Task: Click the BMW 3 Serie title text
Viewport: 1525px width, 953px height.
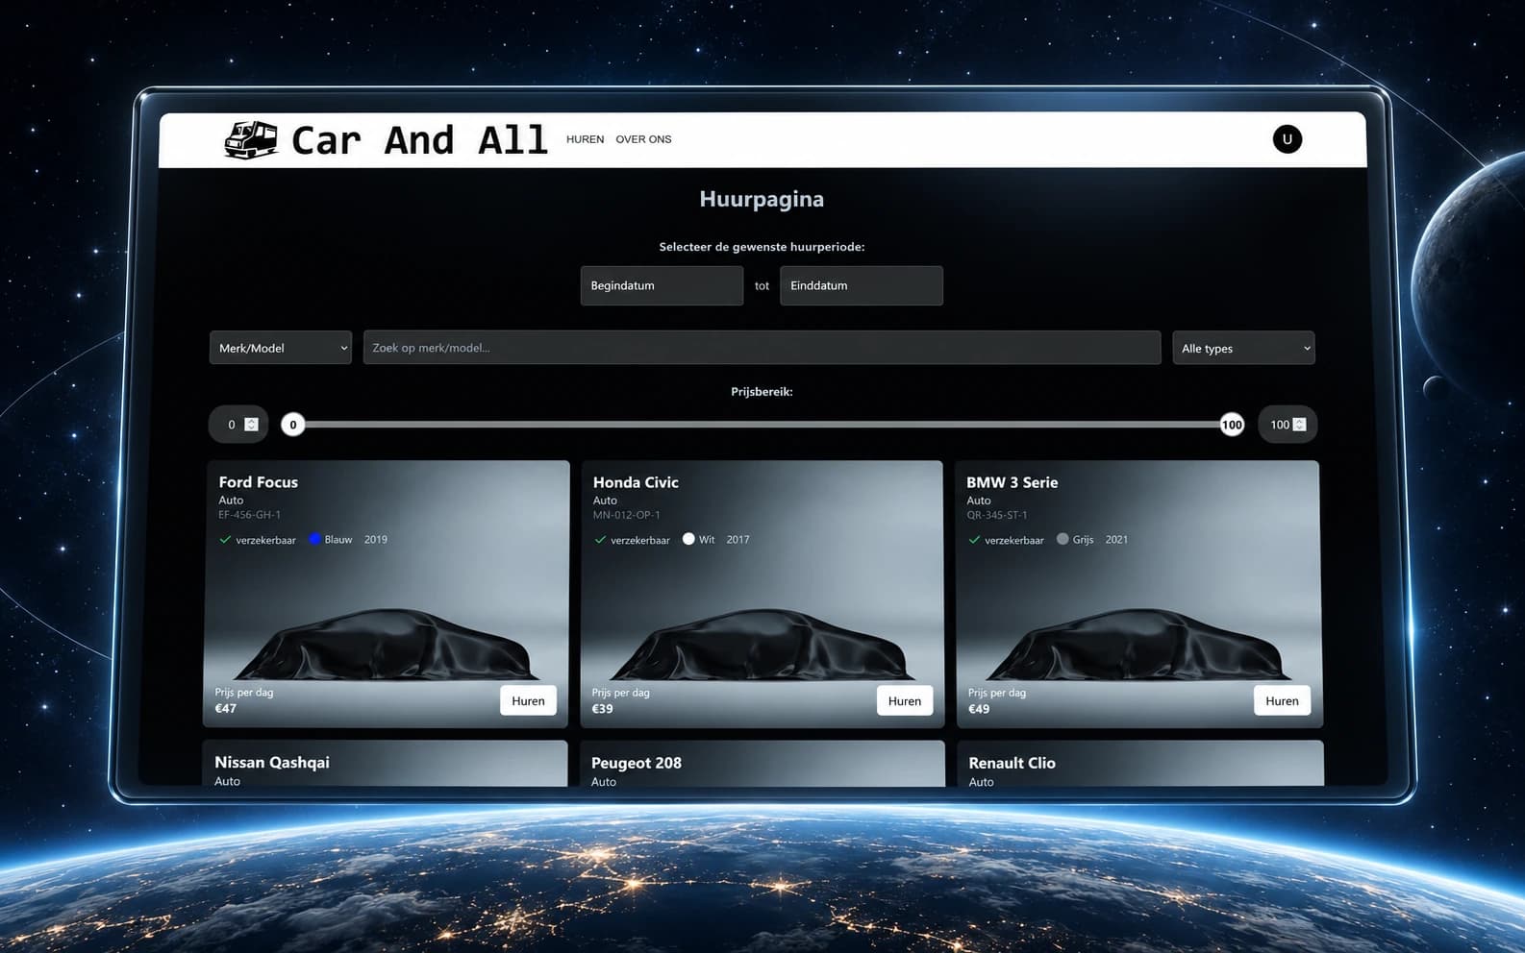Action: click(1012, 482)
